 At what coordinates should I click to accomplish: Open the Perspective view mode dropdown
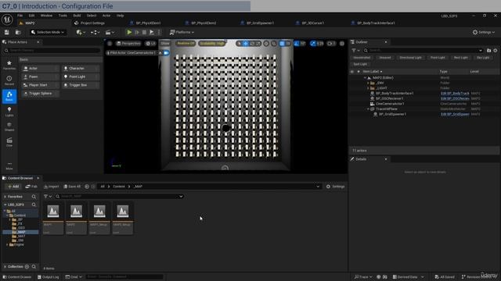point(128,44)
